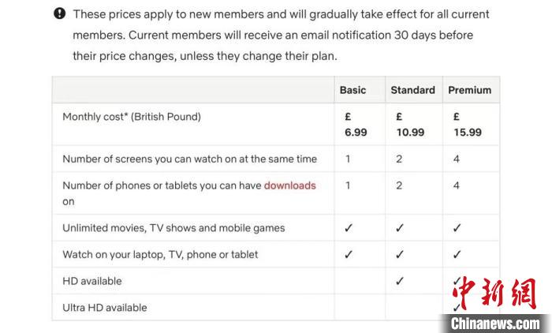552x333 pixels.
Task: Select the Premium column header
Action: tap(469, 90)
